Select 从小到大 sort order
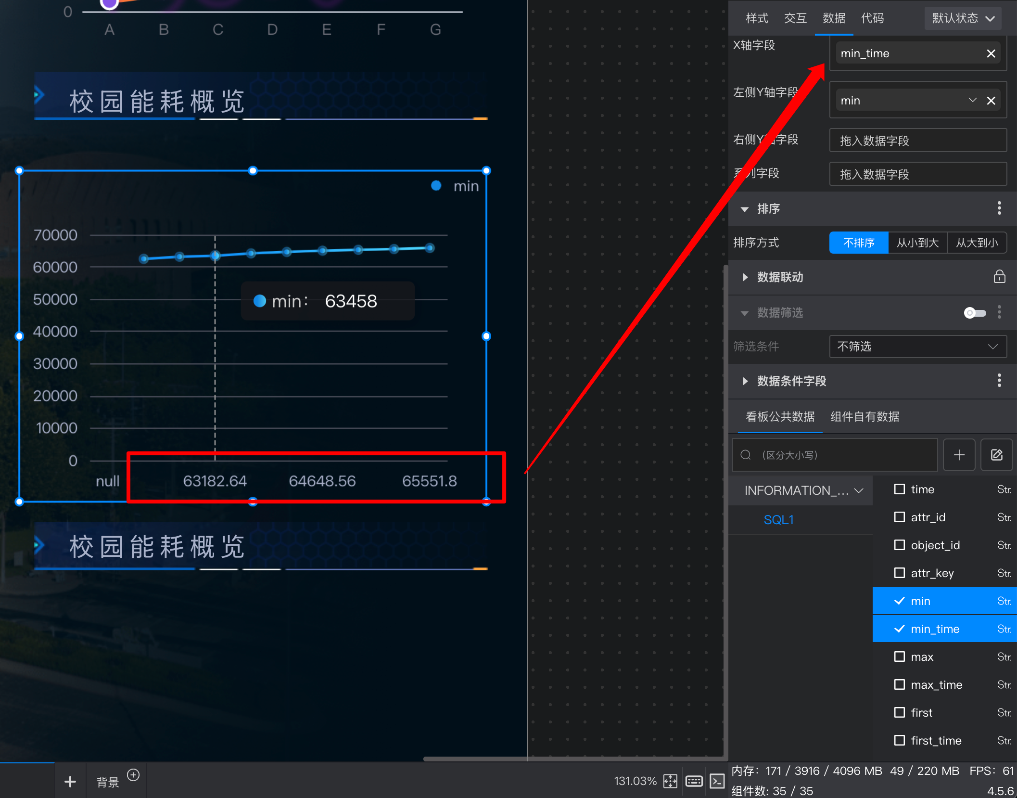Image resolution: width=1017 pixels, height=798 pixels. pyautogui.click(x=917, y=243)
